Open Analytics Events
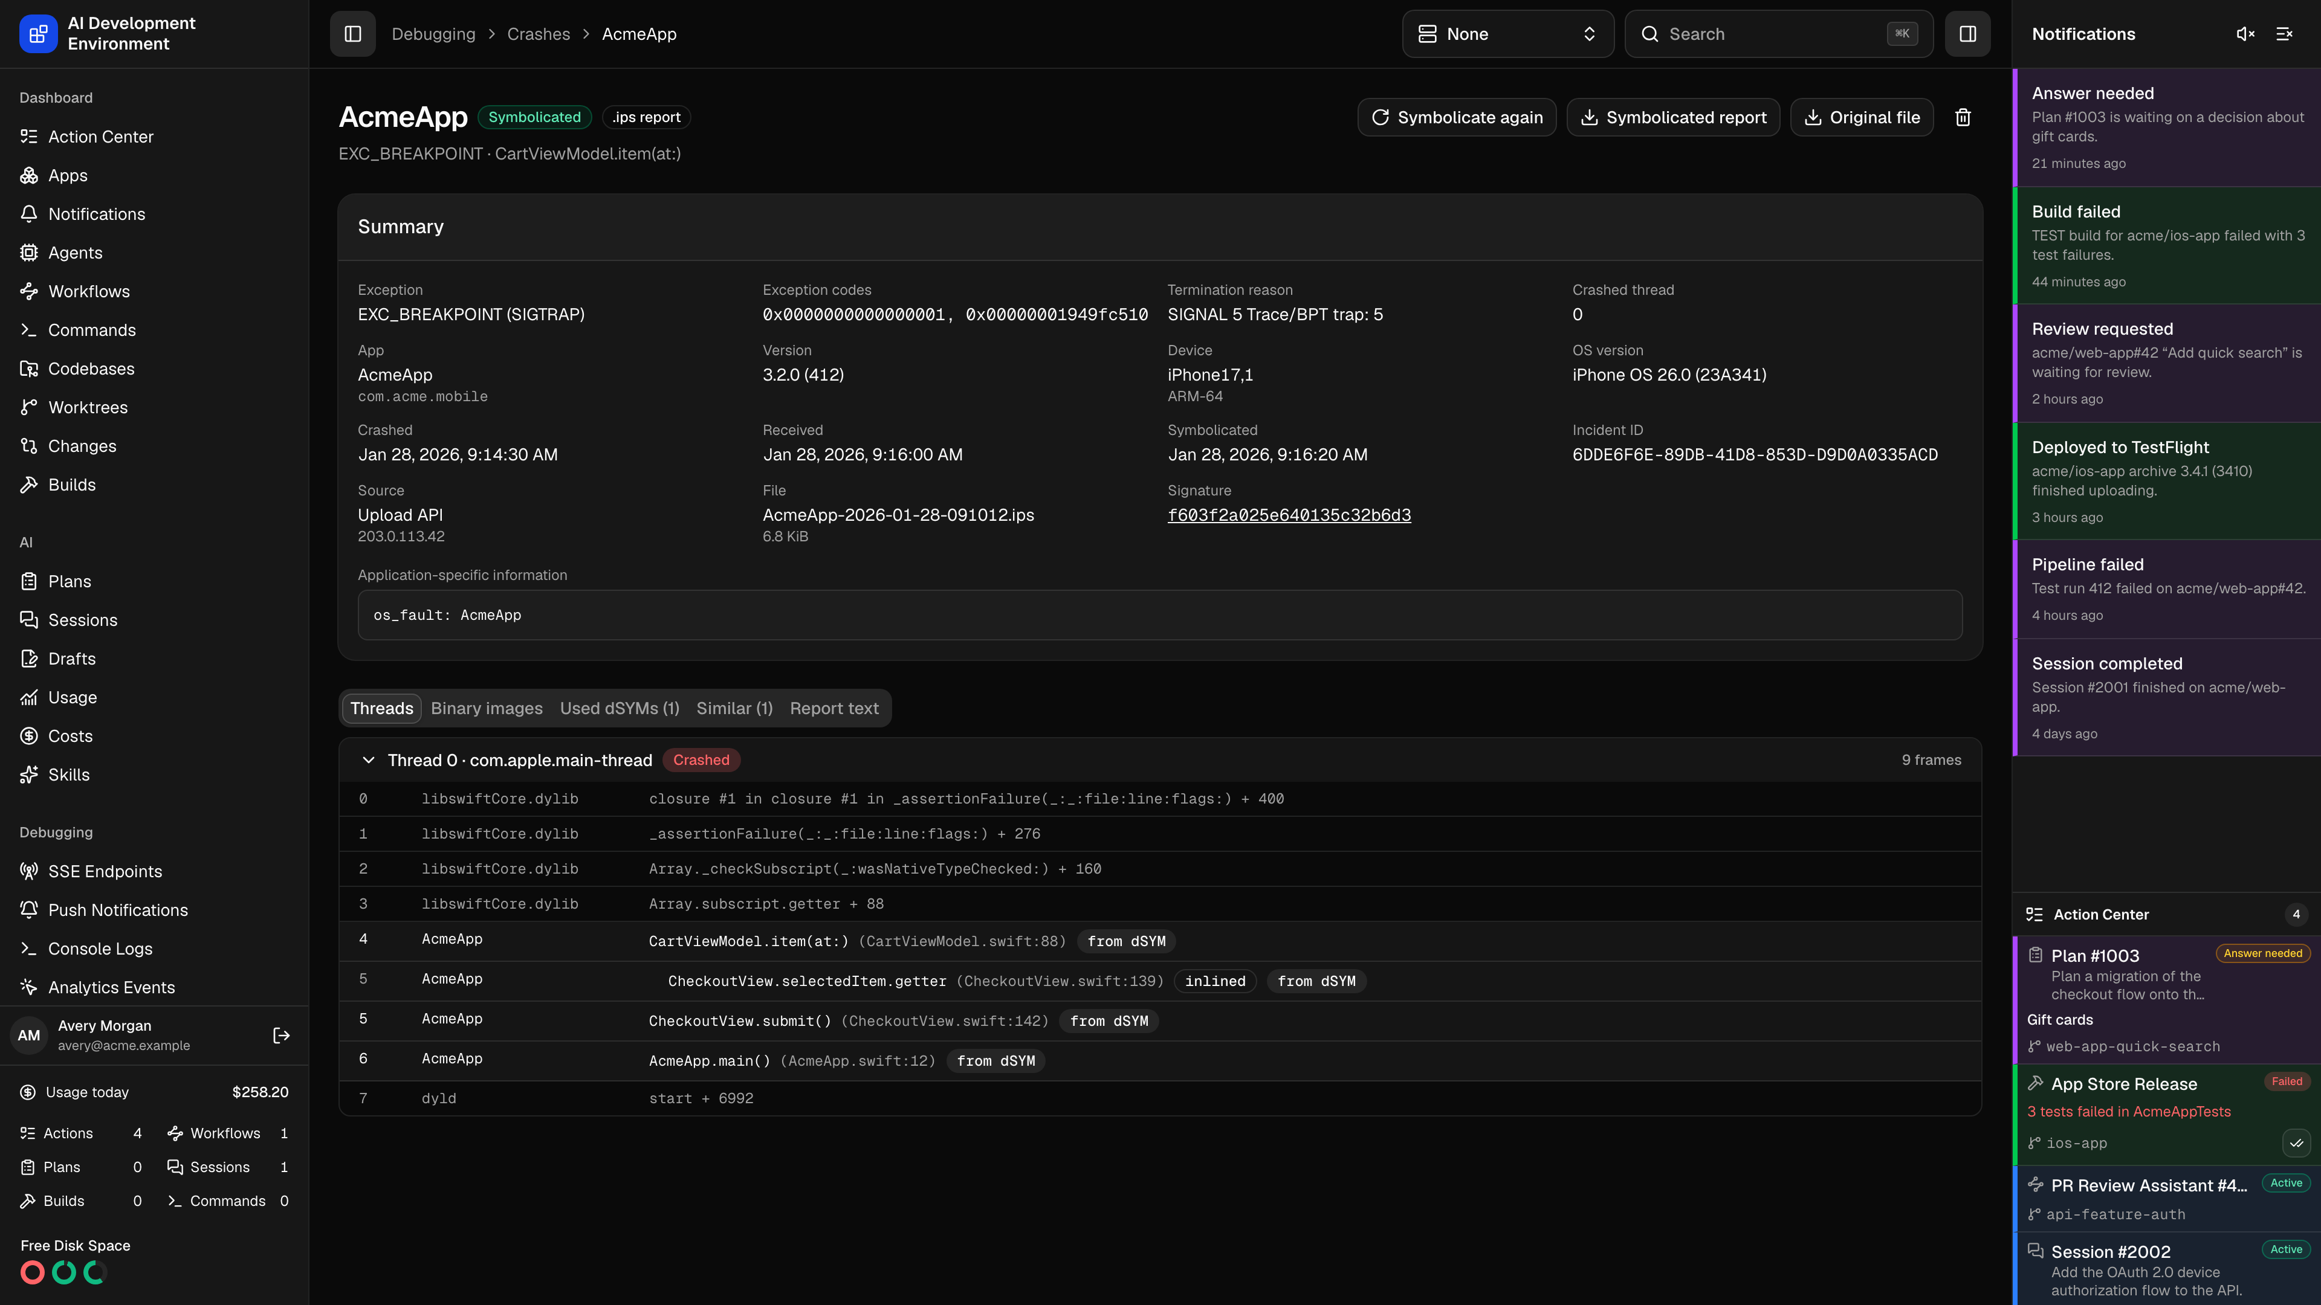Viewport: 2321px width, 1305px height. tap(154, 988)
